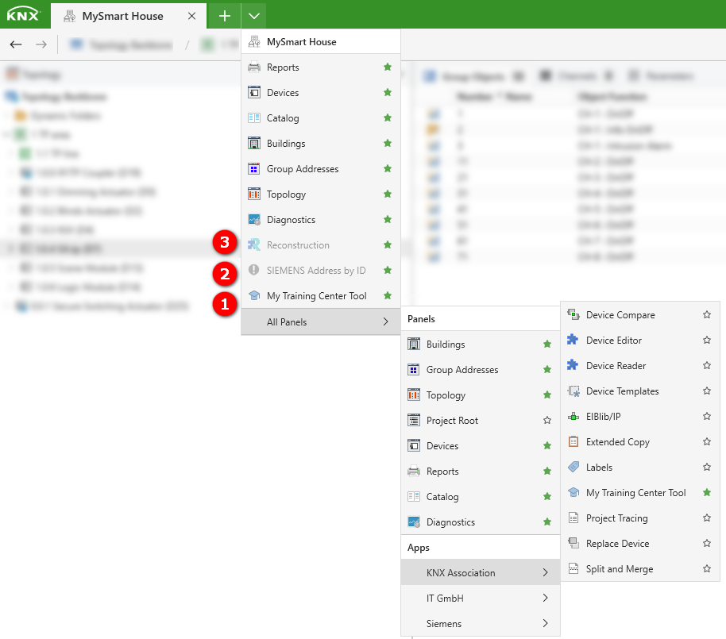Star Device Compare as a favorite

707,314
